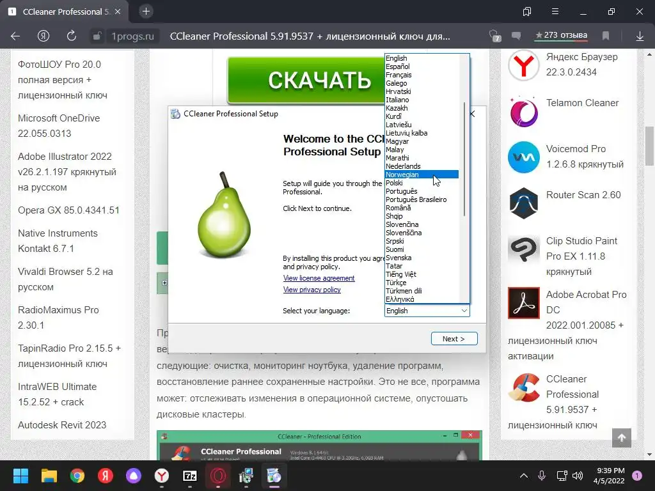Select Italiano from language list
This screenshot has height=491, width=655.
(422, 100)
